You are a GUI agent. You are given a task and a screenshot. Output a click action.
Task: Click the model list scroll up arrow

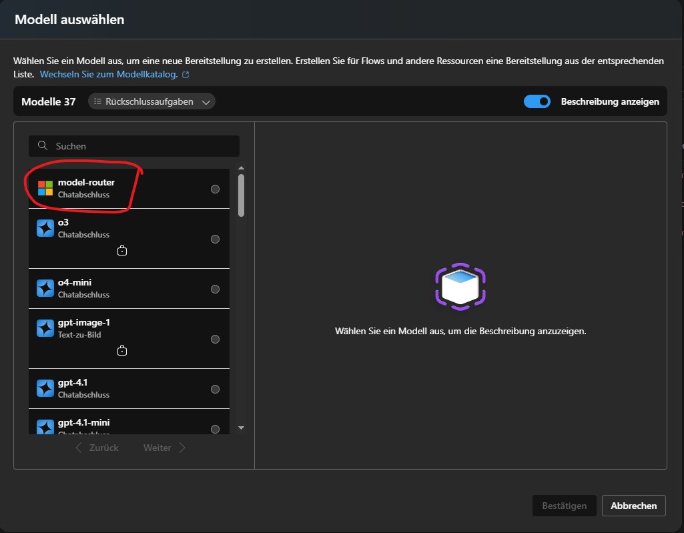[x=241, y=168]
